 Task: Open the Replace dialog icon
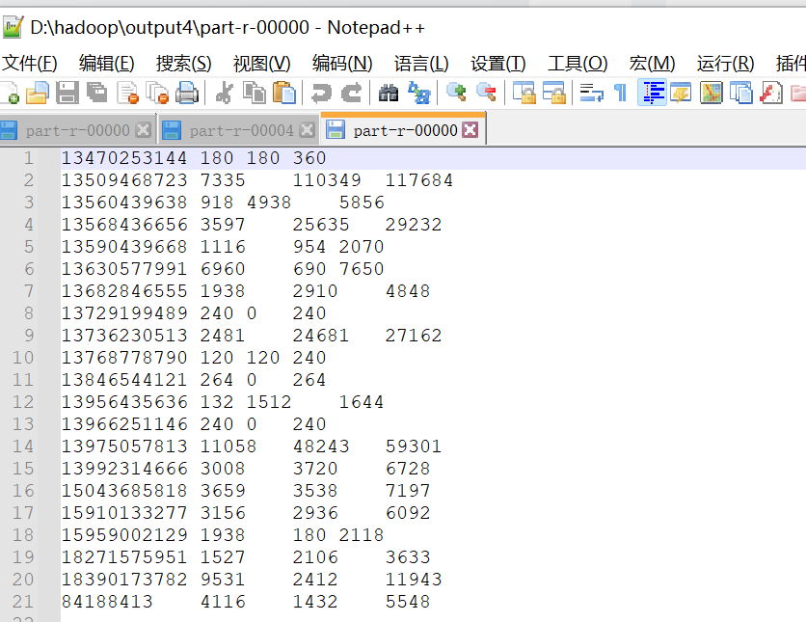click(416, 94)
